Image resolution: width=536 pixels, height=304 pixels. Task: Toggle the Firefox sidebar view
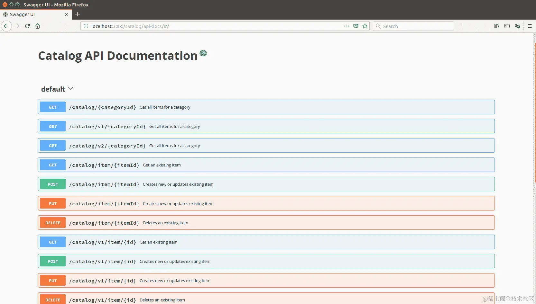[x=507, y=26]
